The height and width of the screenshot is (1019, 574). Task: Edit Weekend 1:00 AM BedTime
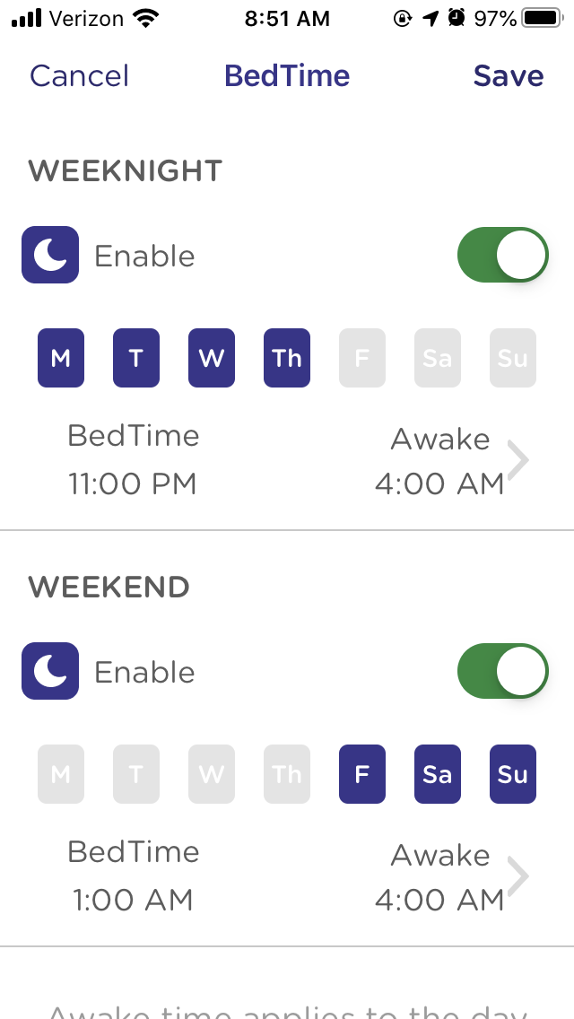133,900
